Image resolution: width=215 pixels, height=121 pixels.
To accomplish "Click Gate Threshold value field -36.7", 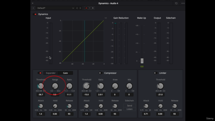I will [41, 94].
